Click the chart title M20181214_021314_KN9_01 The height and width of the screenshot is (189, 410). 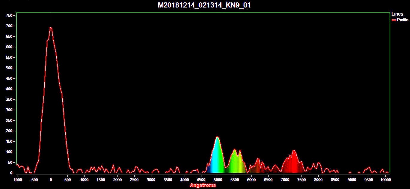pos(204,5)
